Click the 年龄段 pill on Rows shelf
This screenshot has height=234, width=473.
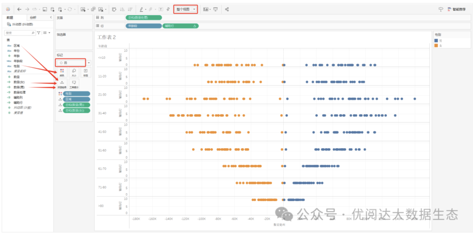[x=144, y=26]
